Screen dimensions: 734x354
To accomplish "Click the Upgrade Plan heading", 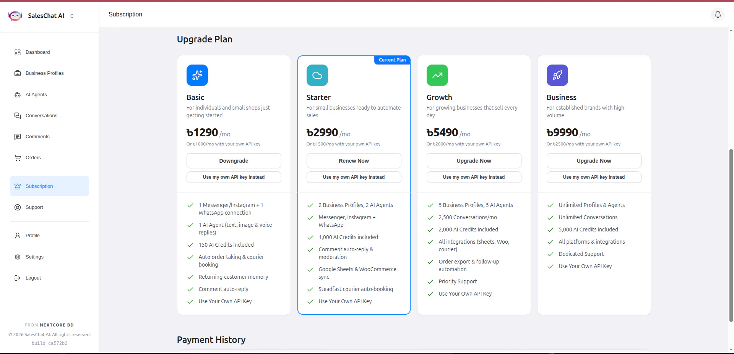I will (205, 39).
